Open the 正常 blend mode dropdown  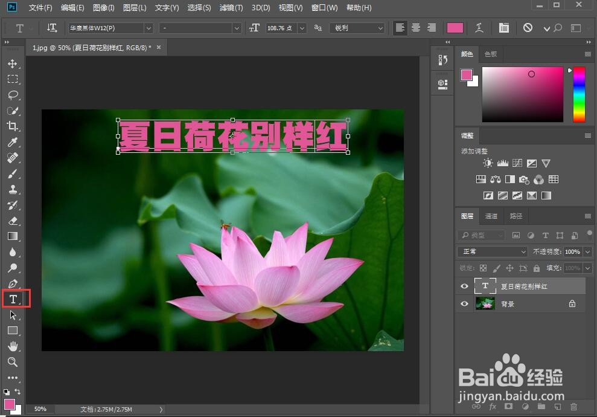[x=493, y=251]
